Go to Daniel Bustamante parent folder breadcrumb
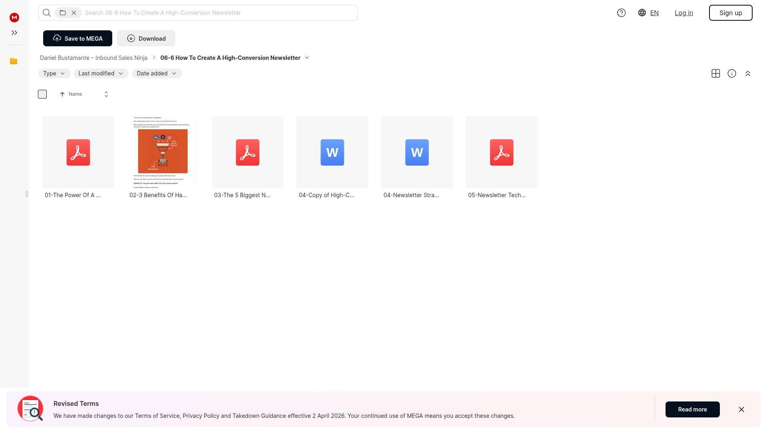Image resolution: width=767 pixels, height=431 pixels. pos(93,58)
